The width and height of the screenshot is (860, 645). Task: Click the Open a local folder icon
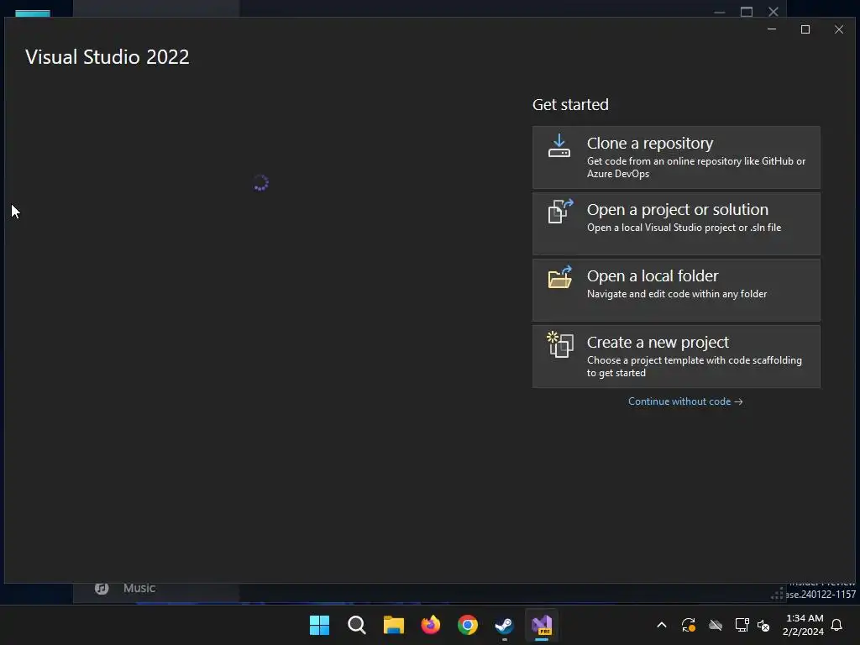[x=560, y=277]
